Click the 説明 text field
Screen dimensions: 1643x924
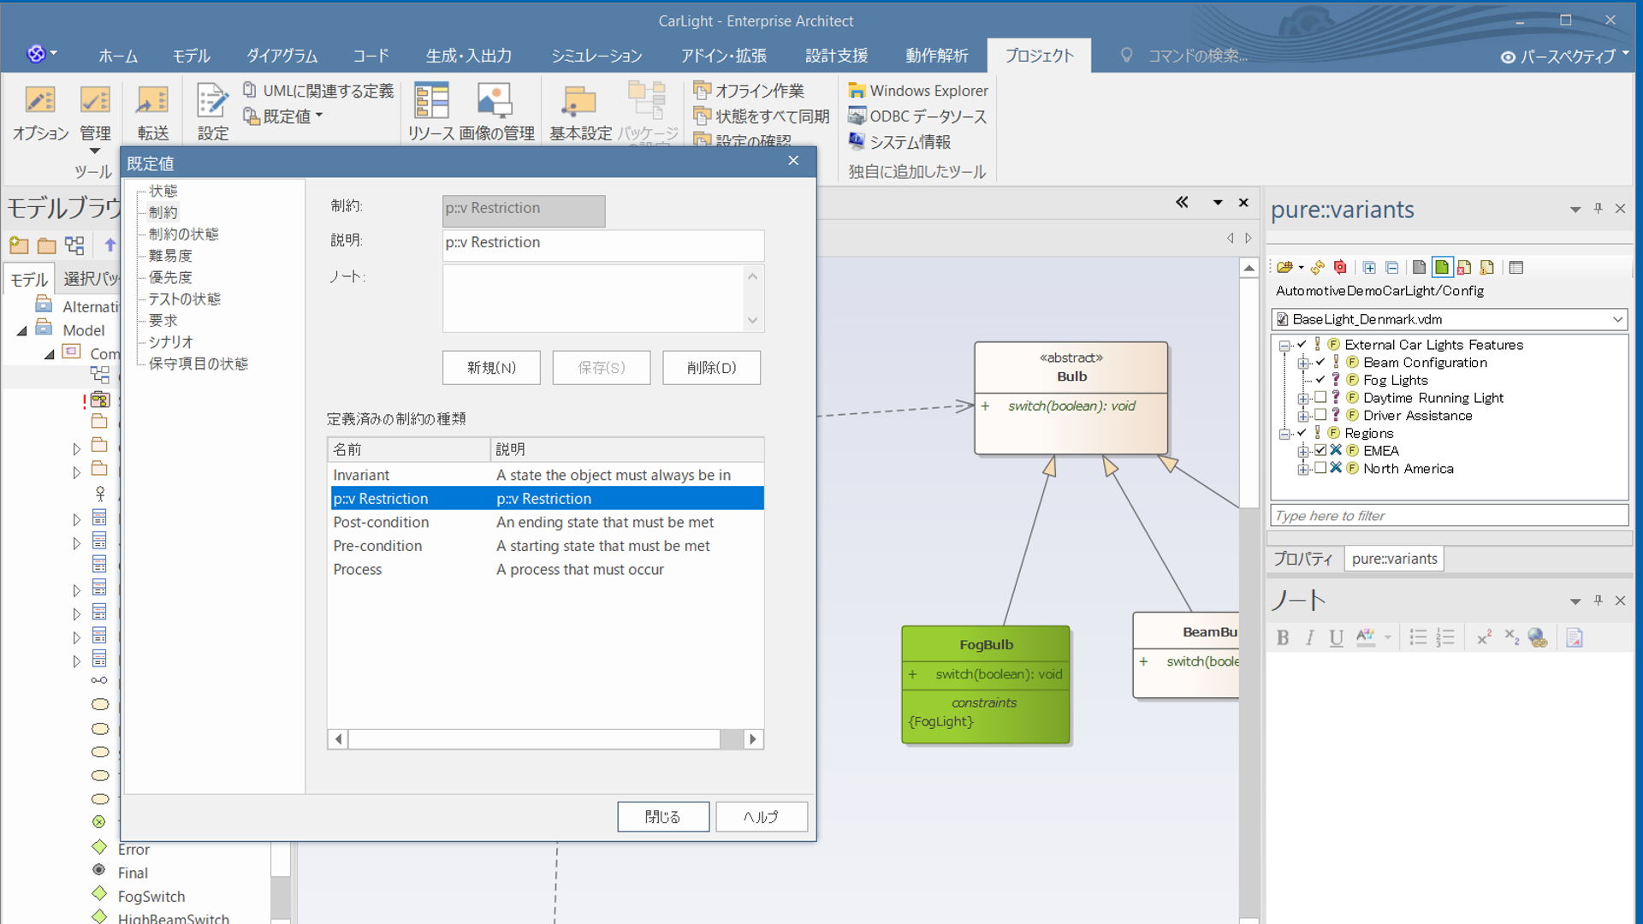603,245
